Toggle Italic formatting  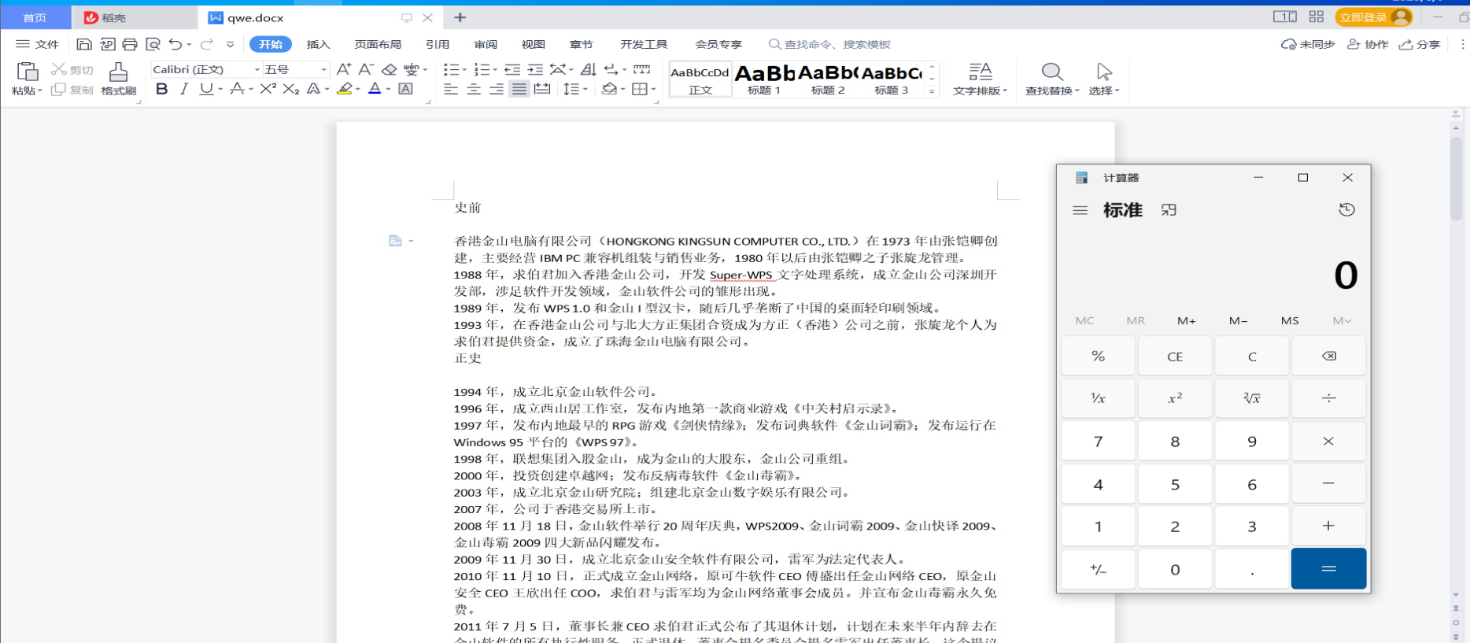point(184,89)
